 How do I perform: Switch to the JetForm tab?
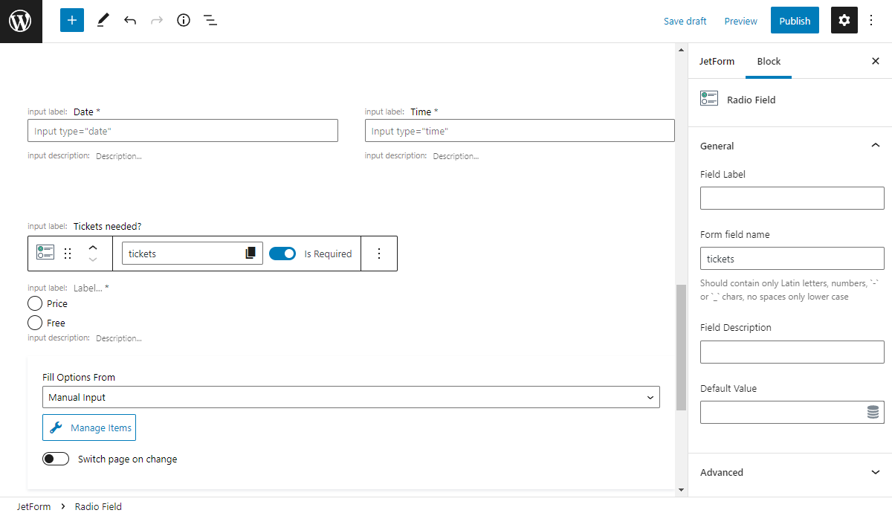pyautogui.click(x=717, y=61)
